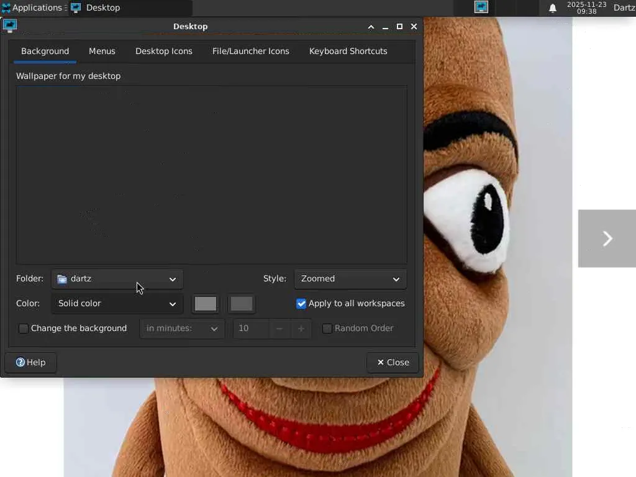Click the next image arrow on the right

click(x=607, y=238)
